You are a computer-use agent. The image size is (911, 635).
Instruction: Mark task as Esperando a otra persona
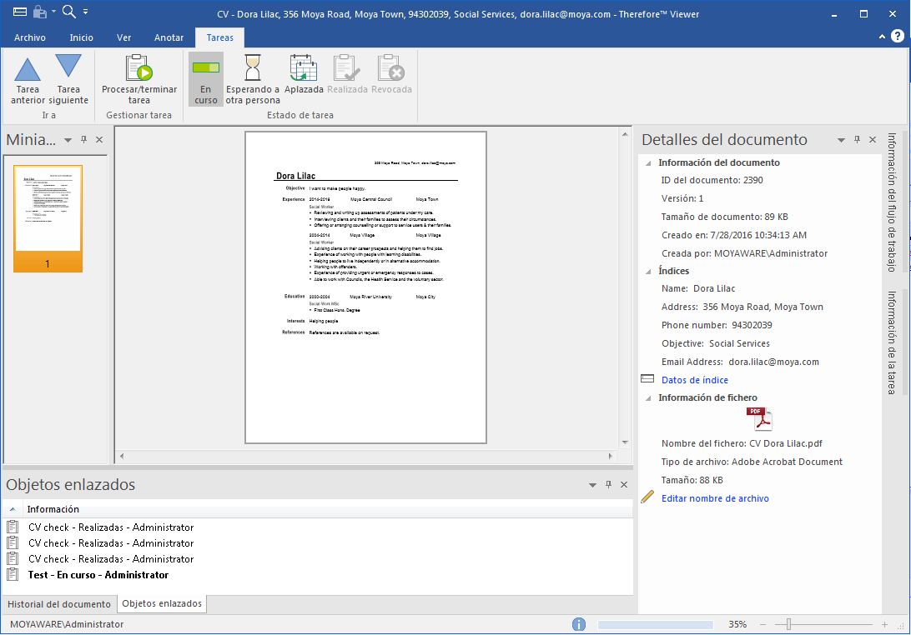tap(253, 80)
